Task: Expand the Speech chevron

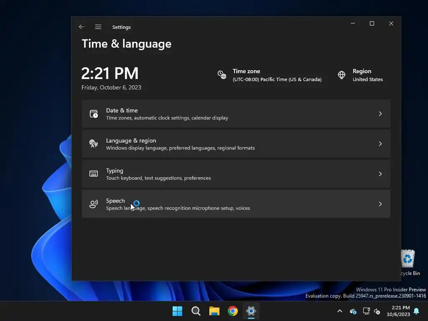Action: (380, 204)
